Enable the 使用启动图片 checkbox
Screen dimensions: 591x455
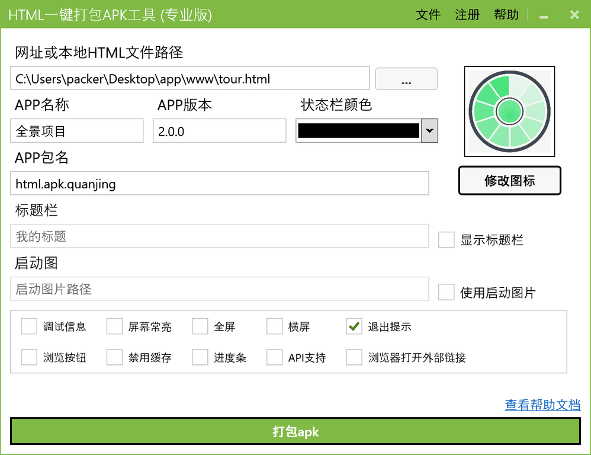446,291
